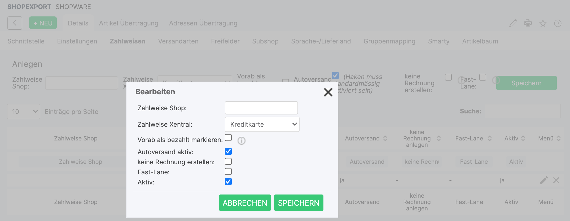Click the star favorite icon

(543, 23)
